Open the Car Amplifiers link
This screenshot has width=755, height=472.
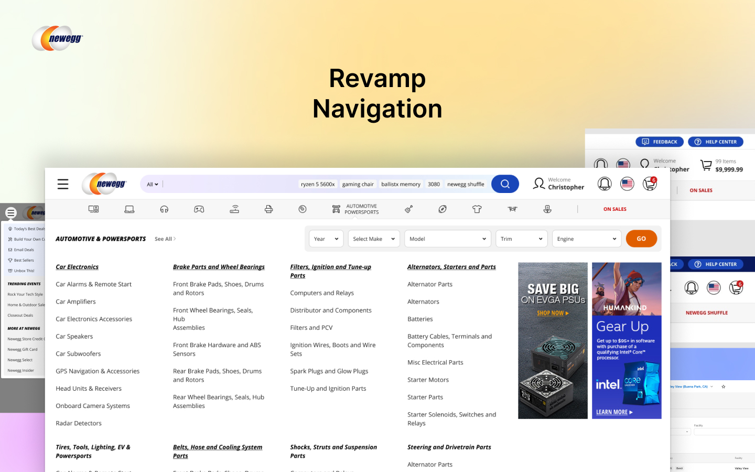pos(75,302)
